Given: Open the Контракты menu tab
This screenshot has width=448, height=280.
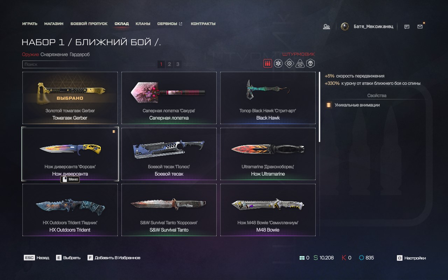Looking at the screenshot, I should point(203,24).
